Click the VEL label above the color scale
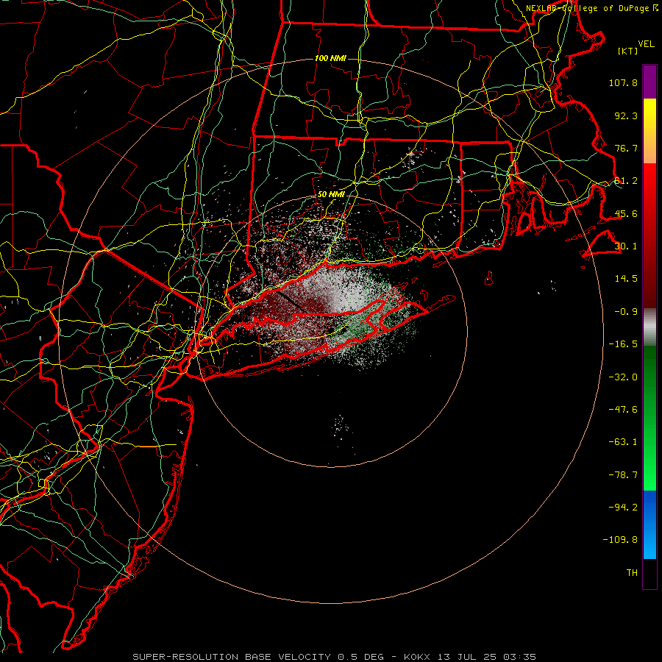Image resolution: width=662 pixels, height=662 pixels. click(646, 44)
